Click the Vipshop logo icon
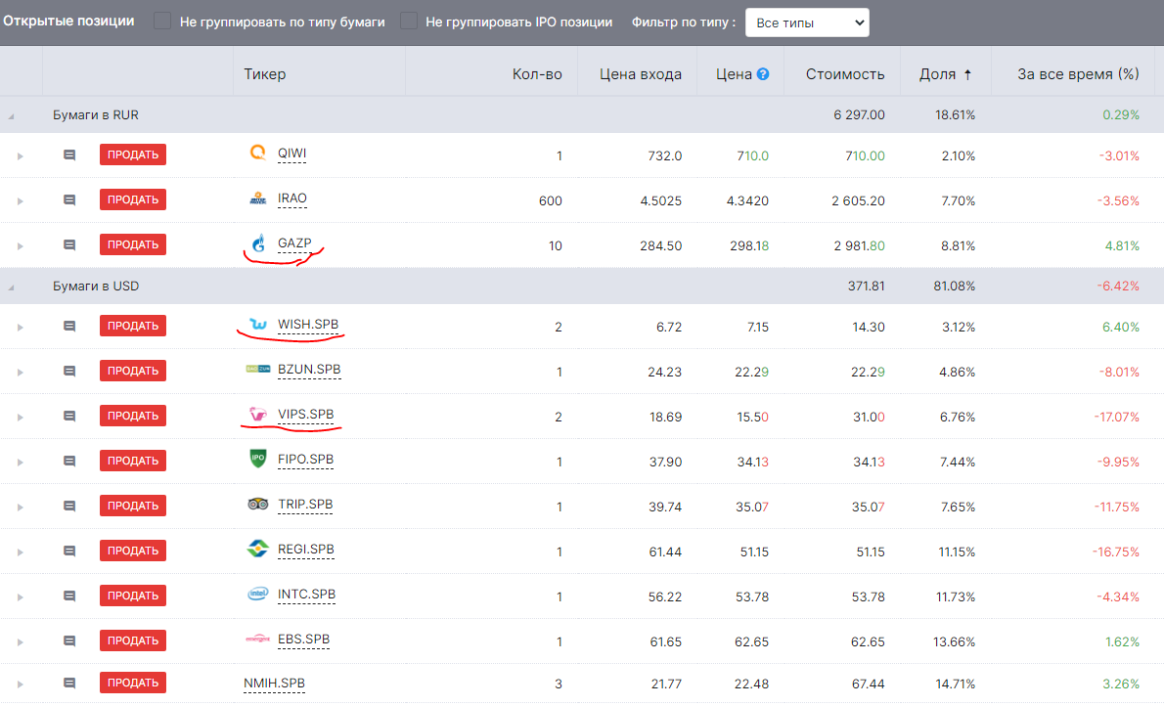Image resolution: width=1164 pixels, height=706 pixels. coord(257,415)
